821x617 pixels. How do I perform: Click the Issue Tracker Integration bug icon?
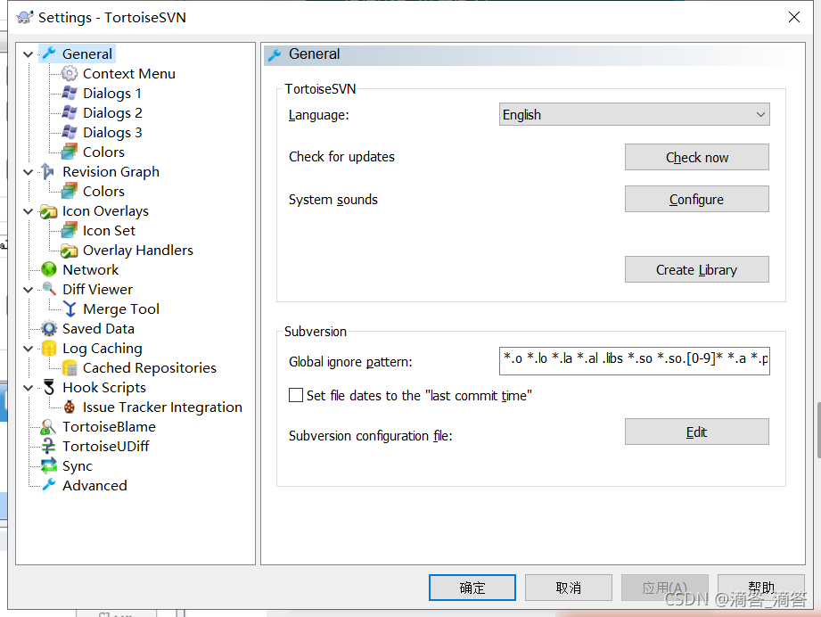(70, 407)
